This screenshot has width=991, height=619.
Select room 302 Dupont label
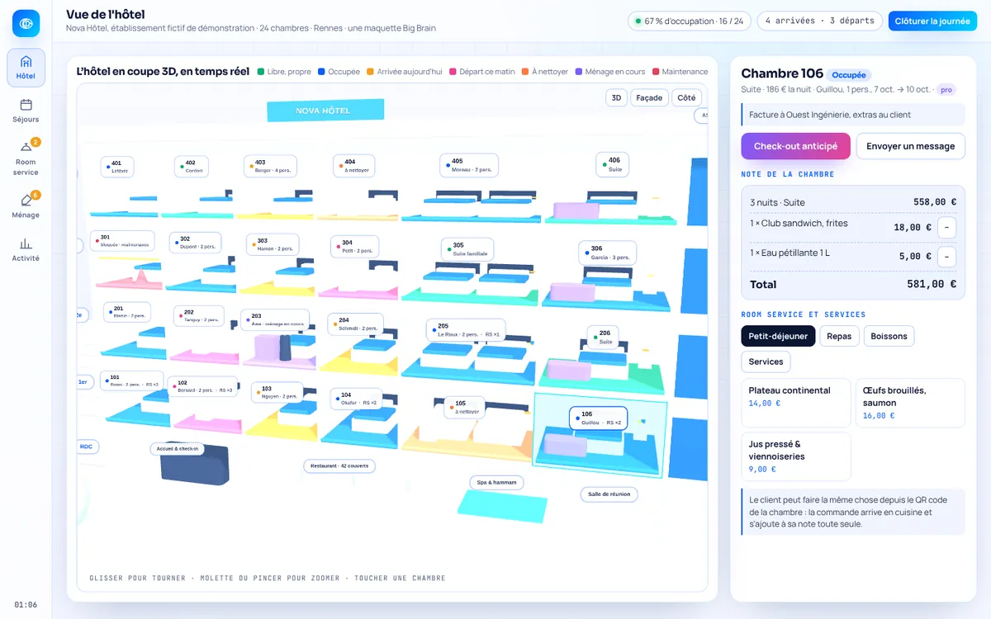[196, 243]
